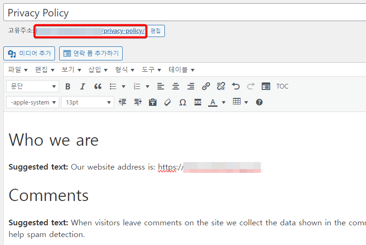Insert special character omega

183,102
